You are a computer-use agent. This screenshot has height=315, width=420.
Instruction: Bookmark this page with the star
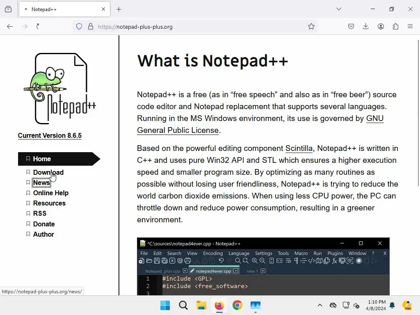[311, 26]
